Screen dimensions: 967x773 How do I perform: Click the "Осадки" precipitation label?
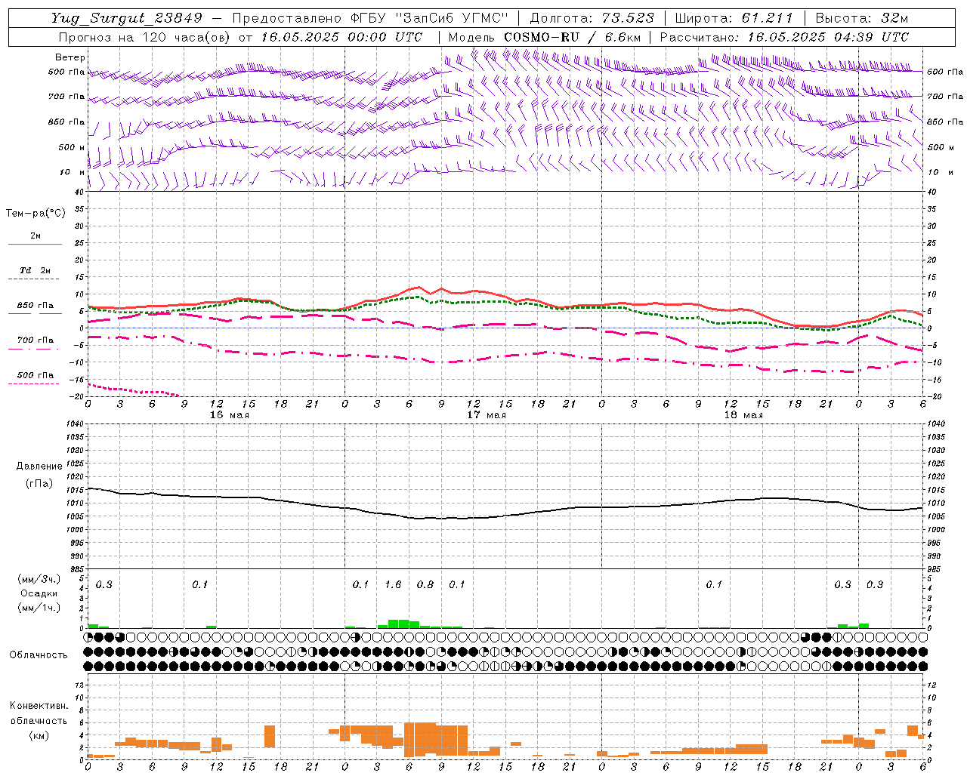(x=39, y=593)
